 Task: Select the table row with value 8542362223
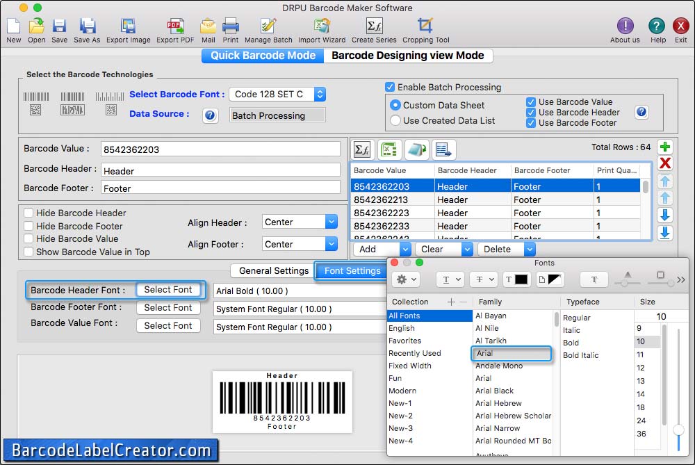coord(496,213)
